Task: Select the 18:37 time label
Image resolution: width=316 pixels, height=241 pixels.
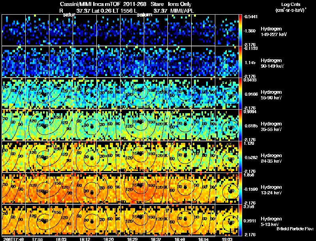Action: pyautogui.click(x=156, y=239)
